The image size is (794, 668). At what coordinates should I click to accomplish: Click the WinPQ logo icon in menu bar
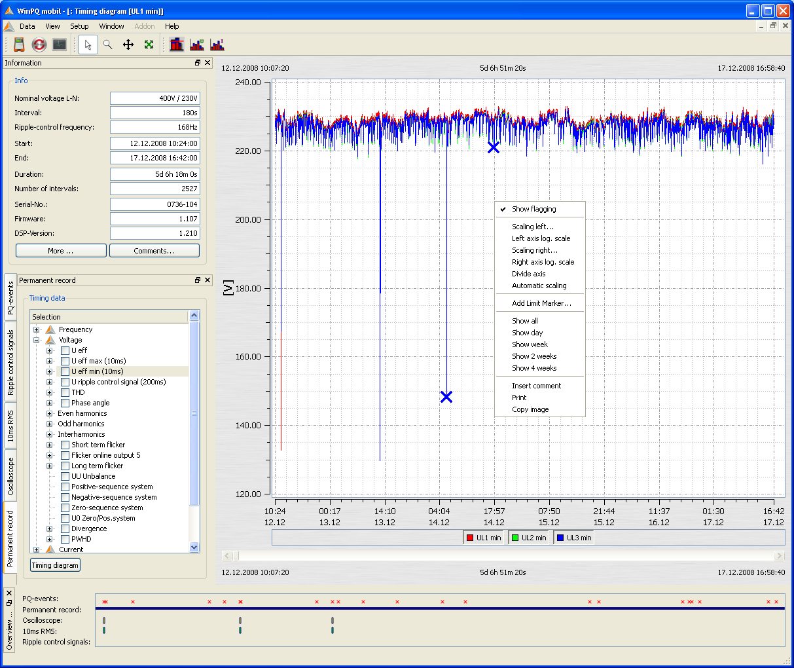[x=9, y=26]
